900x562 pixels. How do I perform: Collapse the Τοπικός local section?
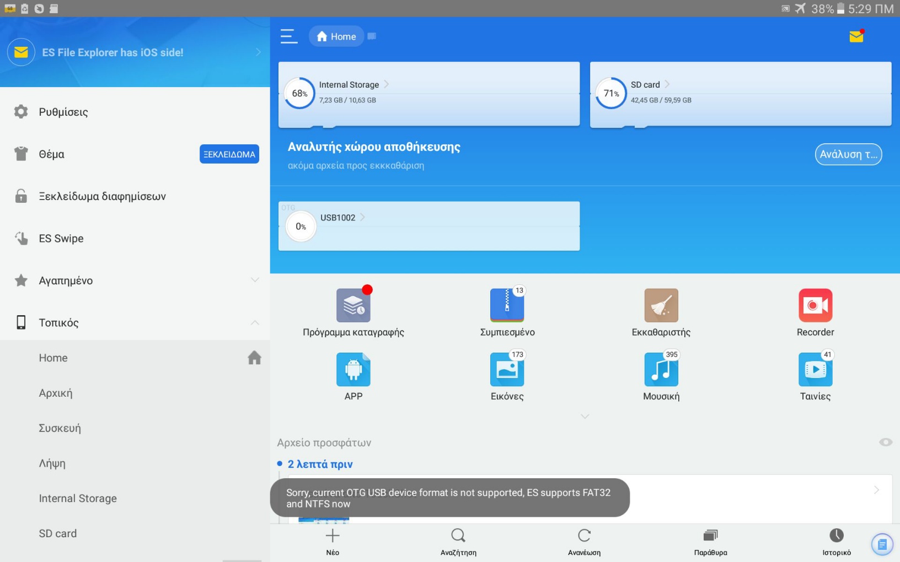coord(255,323)
